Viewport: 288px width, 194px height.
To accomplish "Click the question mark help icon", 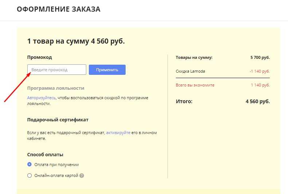I will point(82,175).
